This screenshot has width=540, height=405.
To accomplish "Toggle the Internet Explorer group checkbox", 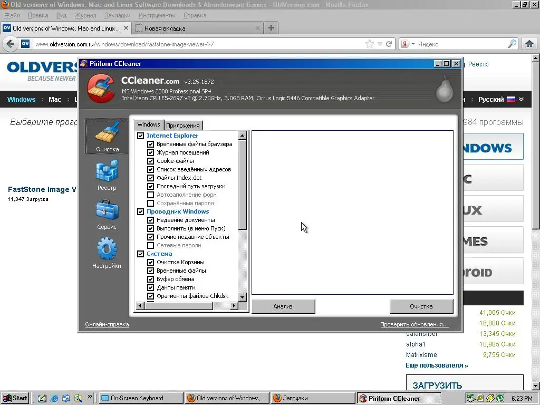I will (x=140, y=136).
